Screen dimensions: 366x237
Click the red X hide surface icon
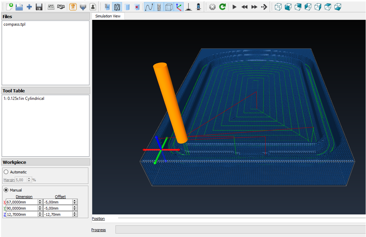(x=137, y=6)
